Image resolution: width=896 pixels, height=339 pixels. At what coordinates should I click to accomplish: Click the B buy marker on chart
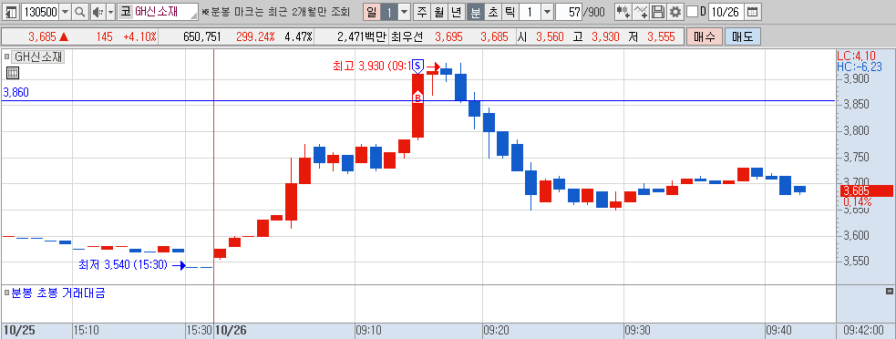coord(417,98)
